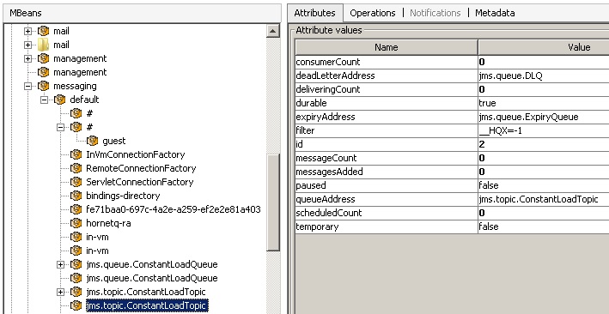Image resolution: width=609 pixels, height=314 pixels.
Task: Click the bean icon of expandable jms.queue.ConstantLoadQueue
Action: point(76,264)
